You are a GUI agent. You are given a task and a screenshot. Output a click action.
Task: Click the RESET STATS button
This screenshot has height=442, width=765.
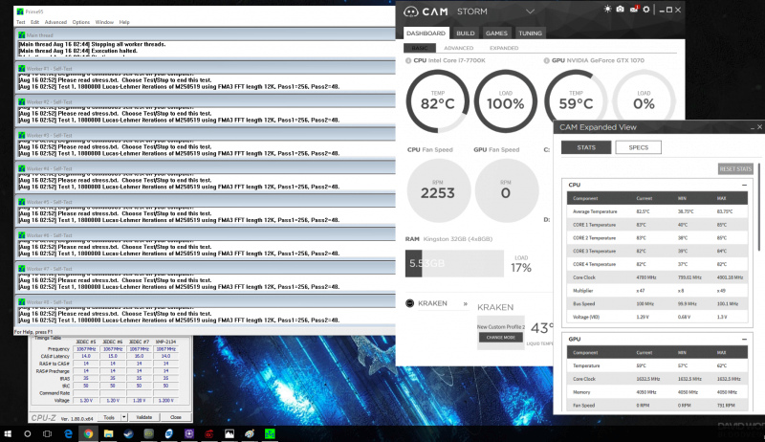735,168
